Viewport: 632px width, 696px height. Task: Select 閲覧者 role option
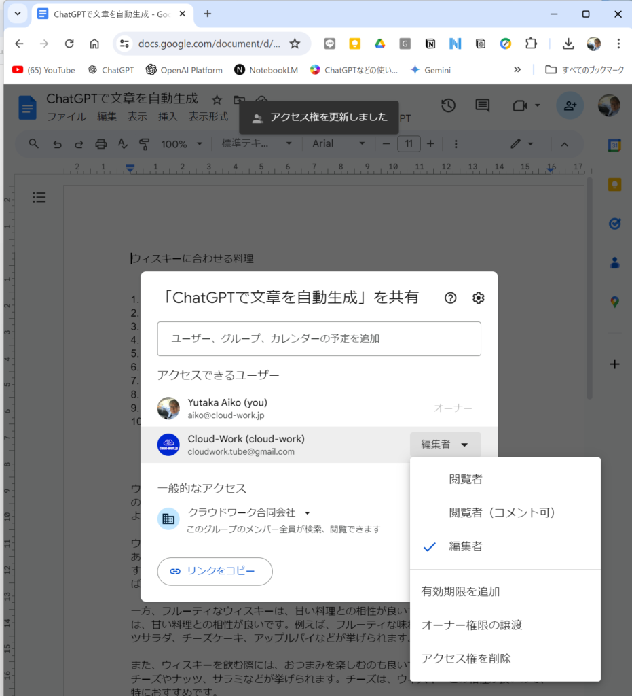466,479
